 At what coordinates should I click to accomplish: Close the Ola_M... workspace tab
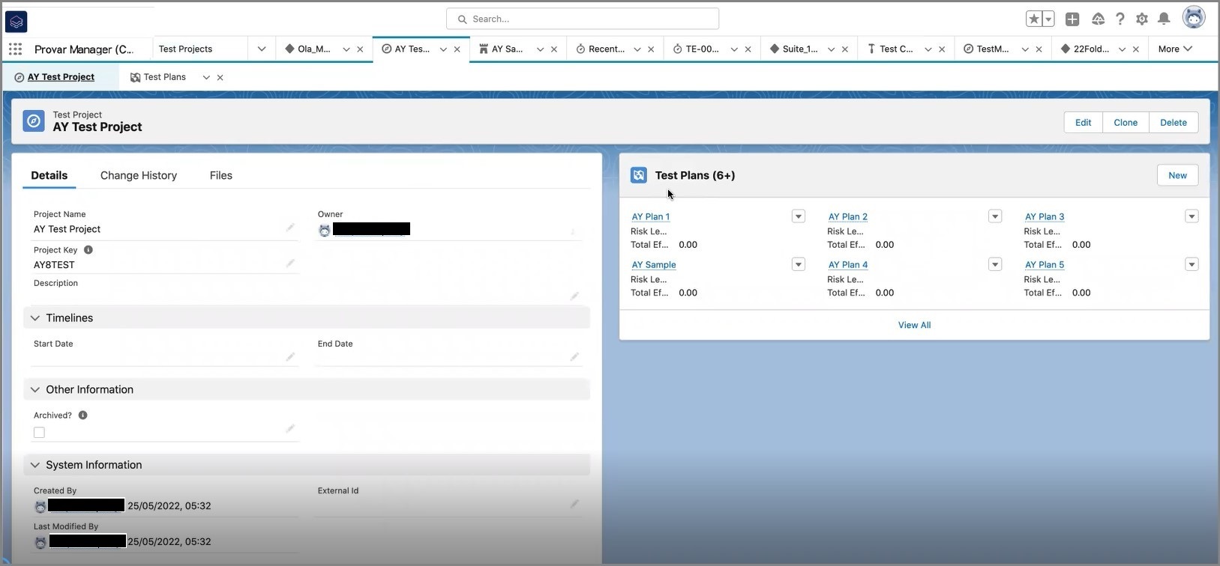(x=360, y=49)
